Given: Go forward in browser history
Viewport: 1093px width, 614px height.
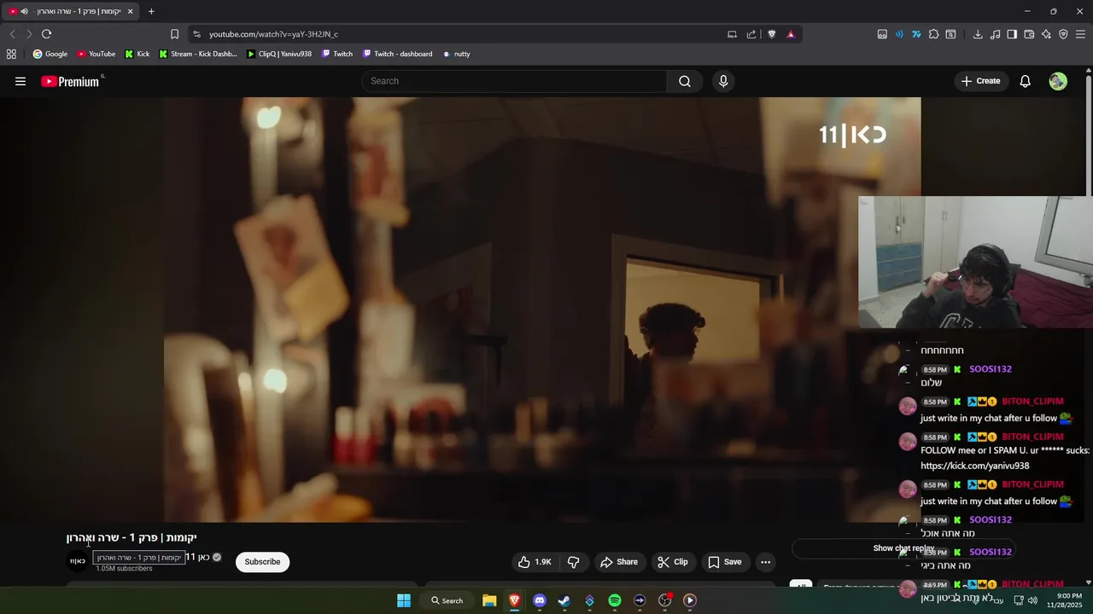Looking at the screenshot, I should (x=29, y=34).
